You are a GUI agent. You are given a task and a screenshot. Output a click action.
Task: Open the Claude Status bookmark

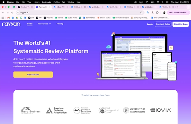tap(104, 18)
